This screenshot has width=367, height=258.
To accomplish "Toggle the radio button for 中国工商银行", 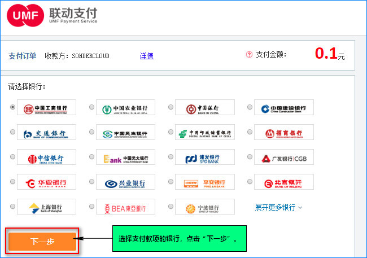I will 12,107.
